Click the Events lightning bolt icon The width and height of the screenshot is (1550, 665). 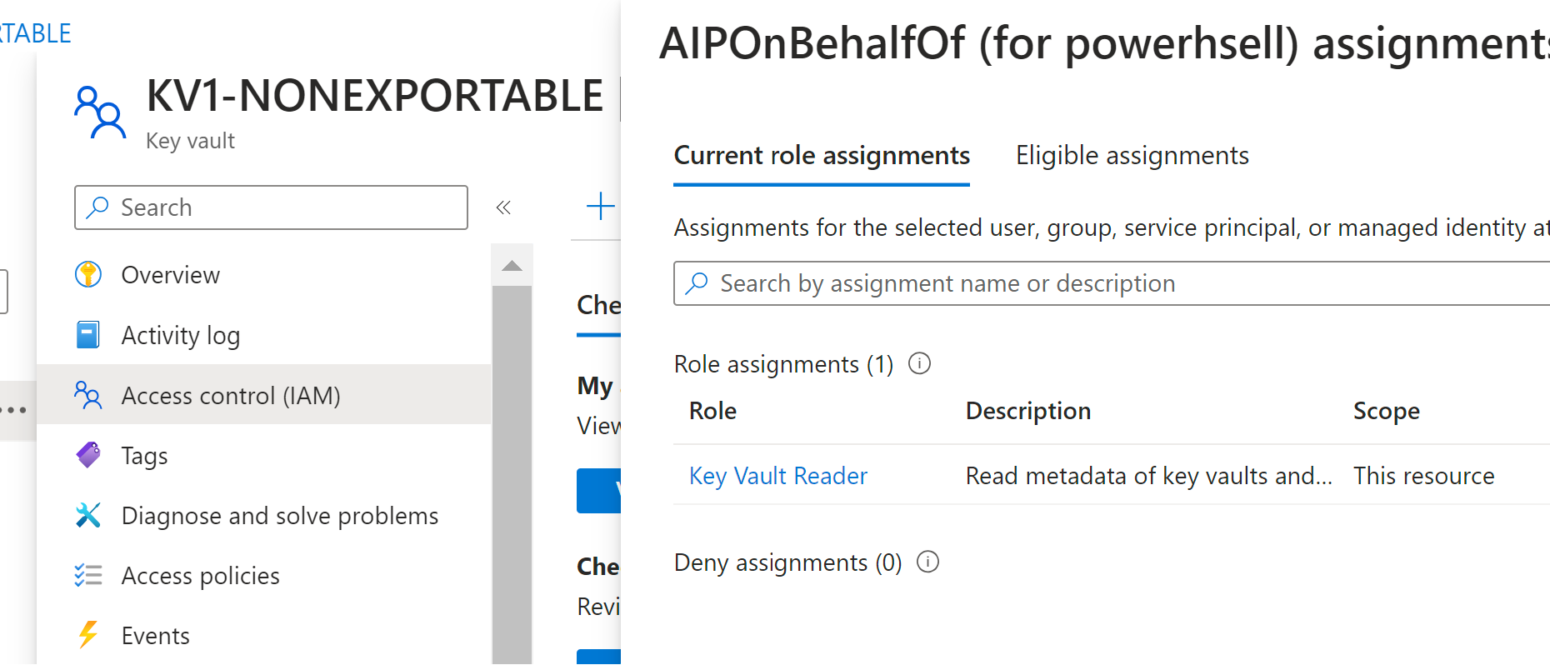pos(88,635)
